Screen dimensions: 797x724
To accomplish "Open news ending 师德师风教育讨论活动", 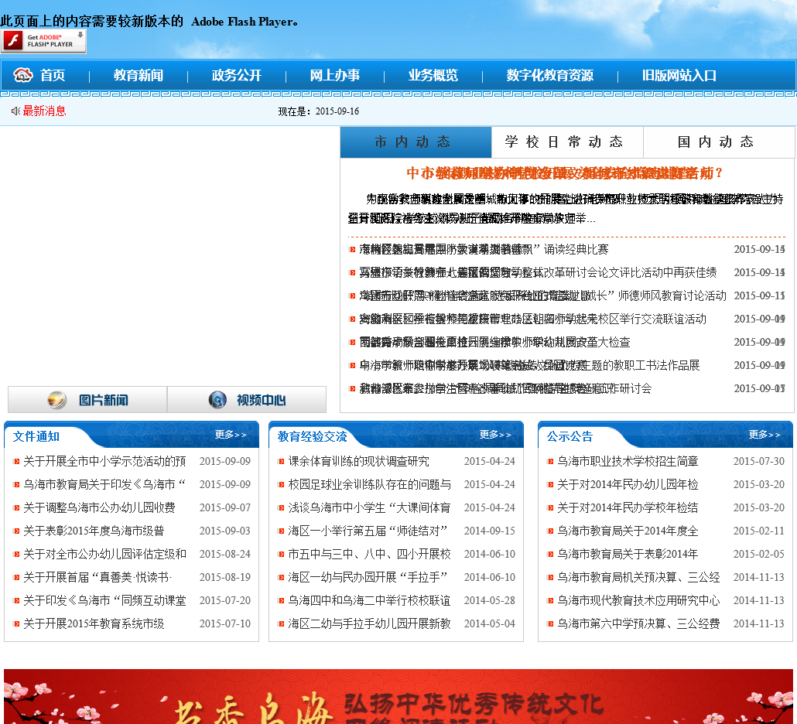I will (x=543, y=295).
